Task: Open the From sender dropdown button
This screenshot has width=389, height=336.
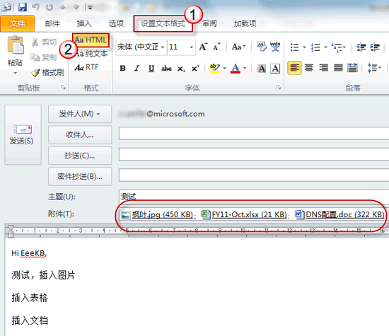Action: tap(80, 114)
